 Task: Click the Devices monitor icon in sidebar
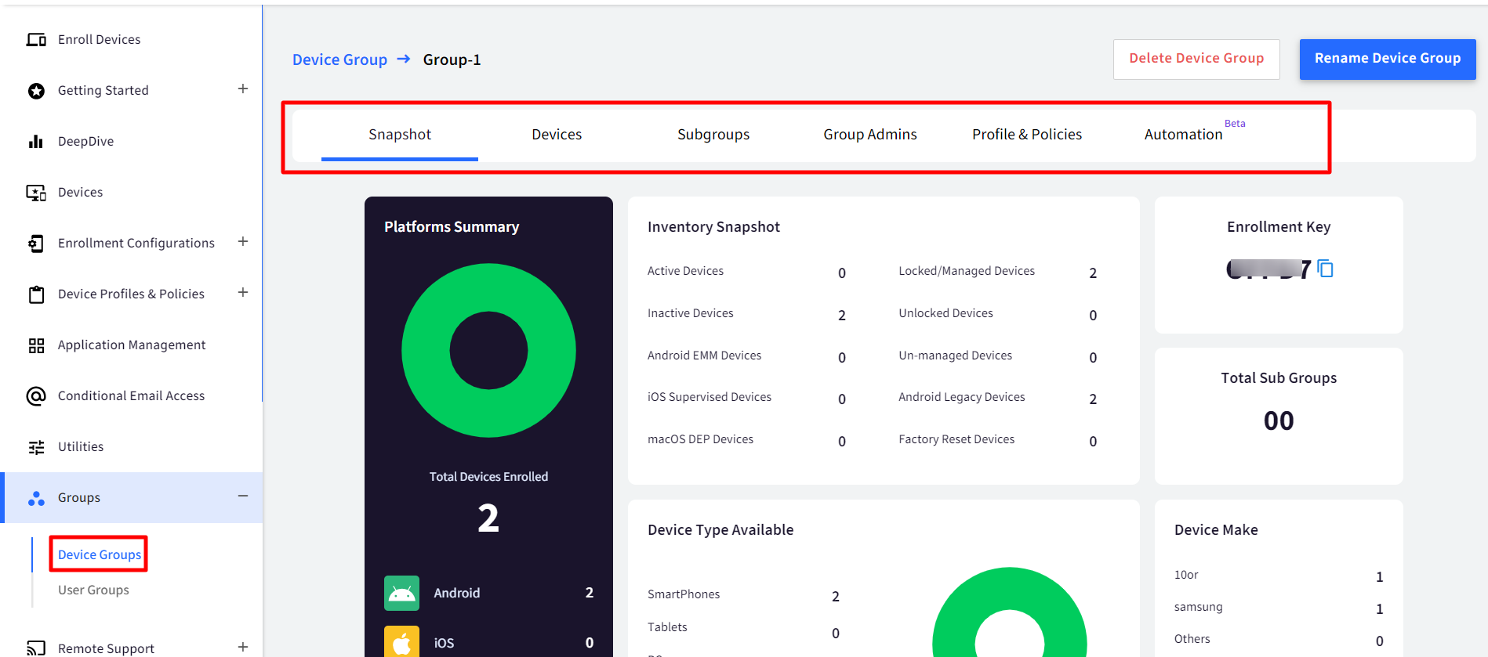36,193
